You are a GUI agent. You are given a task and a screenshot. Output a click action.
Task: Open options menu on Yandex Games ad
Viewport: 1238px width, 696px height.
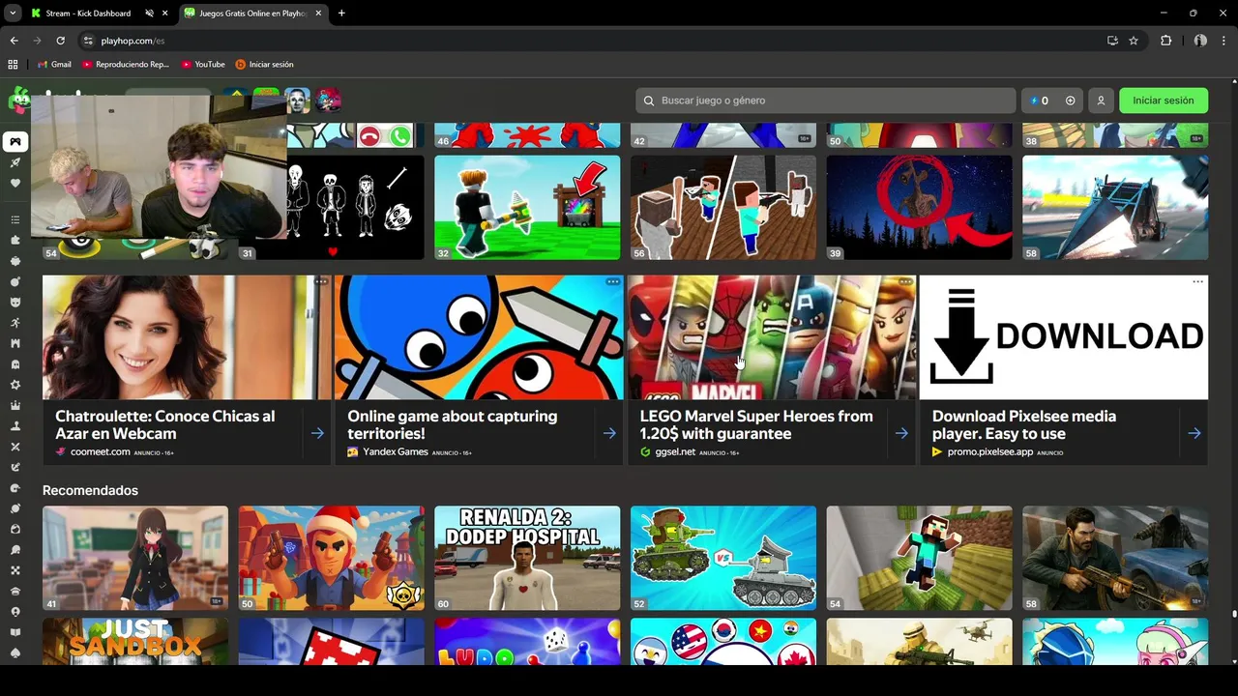(x=613, y=282)
